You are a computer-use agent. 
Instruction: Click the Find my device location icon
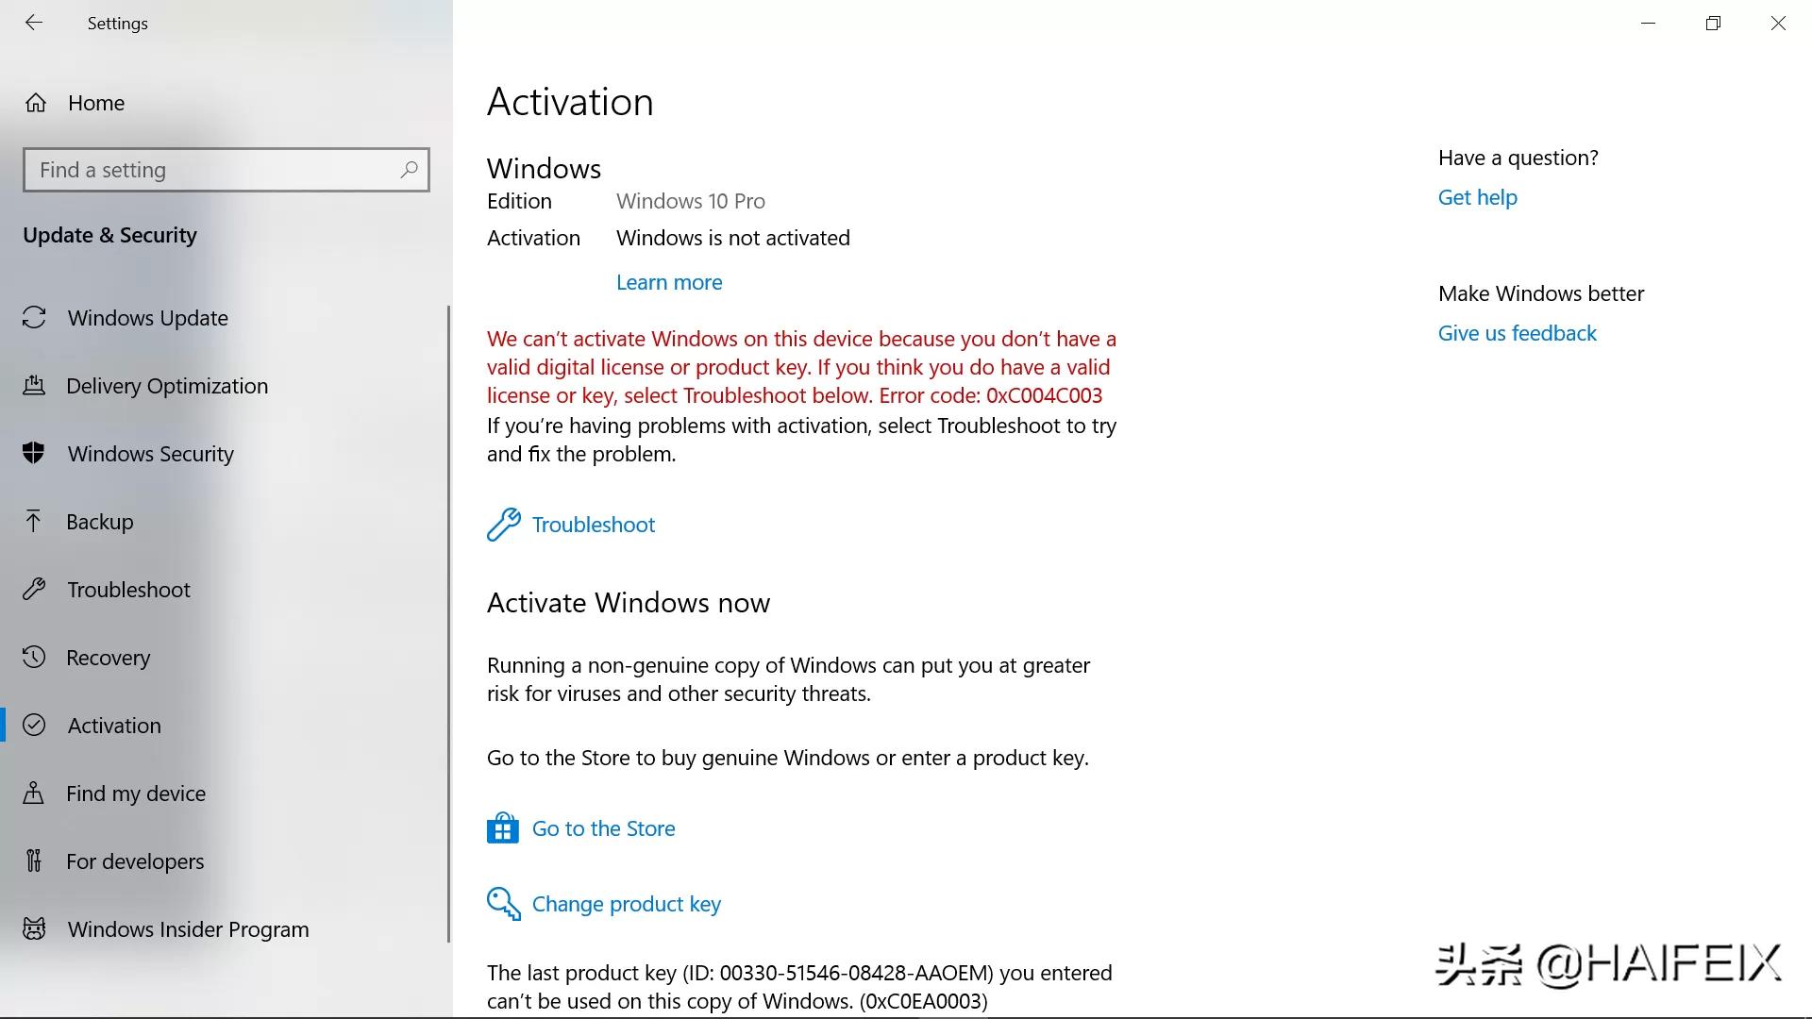point(34,793)
